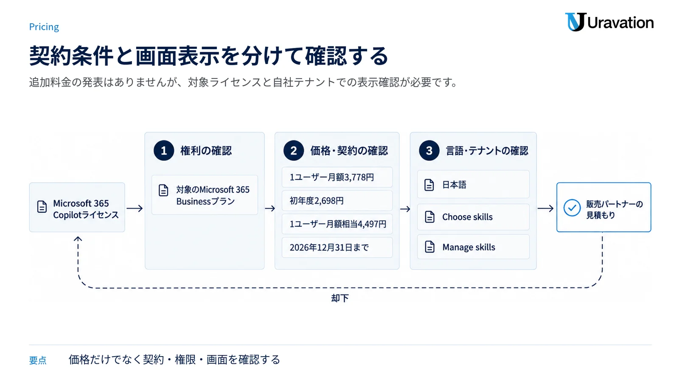Click document icon beside 対象のMicrosoft 365 Businessプラン

point(163,190)
